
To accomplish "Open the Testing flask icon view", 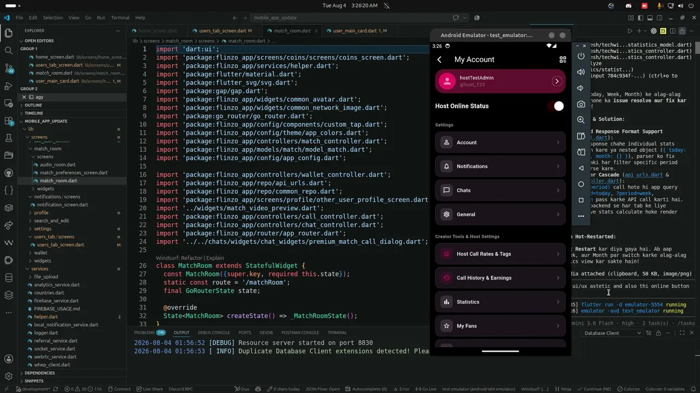I will click(8, 138).
